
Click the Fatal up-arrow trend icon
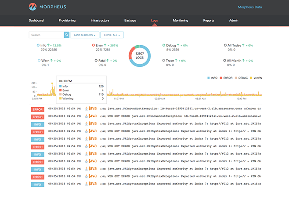coord(108,61)
